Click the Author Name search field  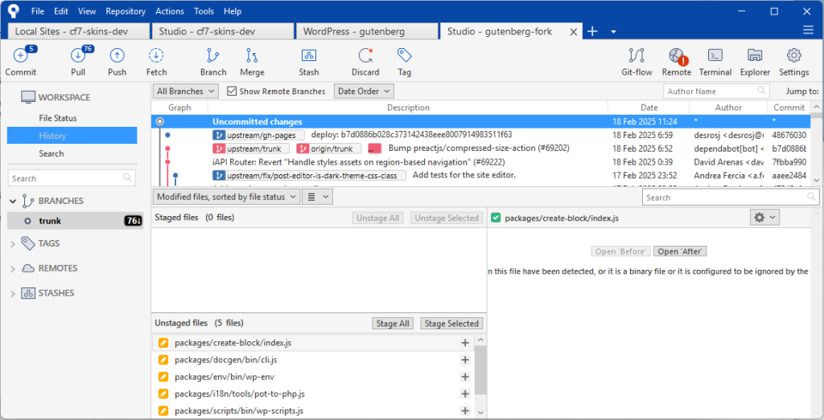(715, 92)
